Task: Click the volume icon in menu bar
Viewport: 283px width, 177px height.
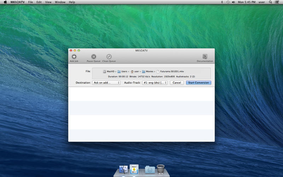Action: click(233, 2)
